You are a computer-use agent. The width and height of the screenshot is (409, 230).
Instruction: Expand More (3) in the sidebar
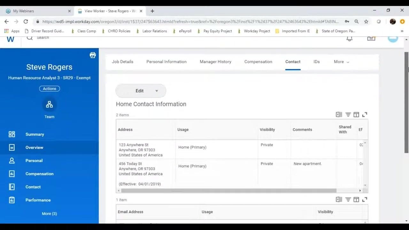[49, 213]
